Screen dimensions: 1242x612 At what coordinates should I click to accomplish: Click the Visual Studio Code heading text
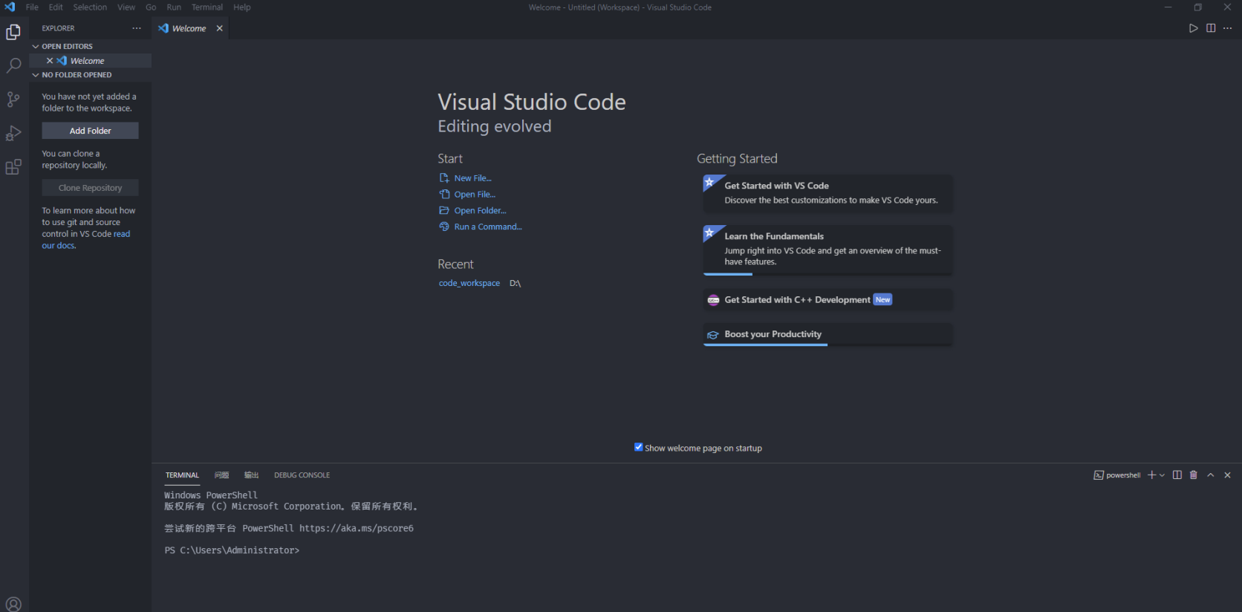(x=531, y=102)
